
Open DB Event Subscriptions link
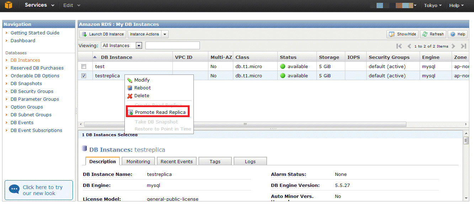(36, 130)
